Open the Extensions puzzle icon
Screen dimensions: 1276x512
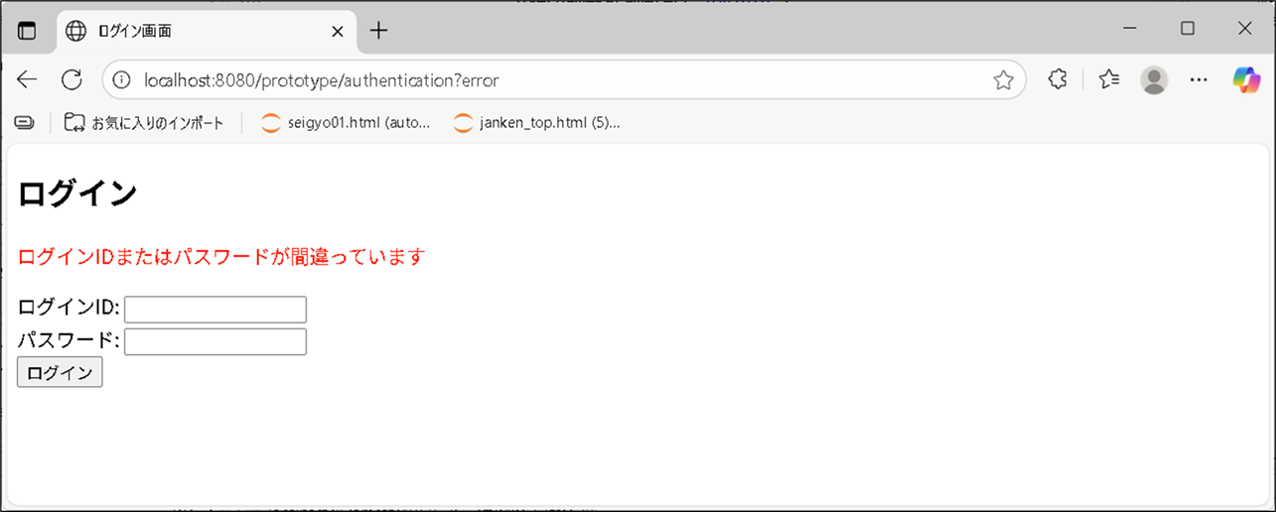pyautogui.click(x=1058, y=79)
